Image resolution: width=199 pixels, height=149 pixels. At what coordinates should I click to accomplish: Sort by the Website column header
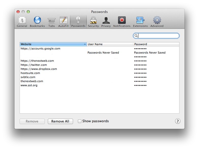point(53,44)
